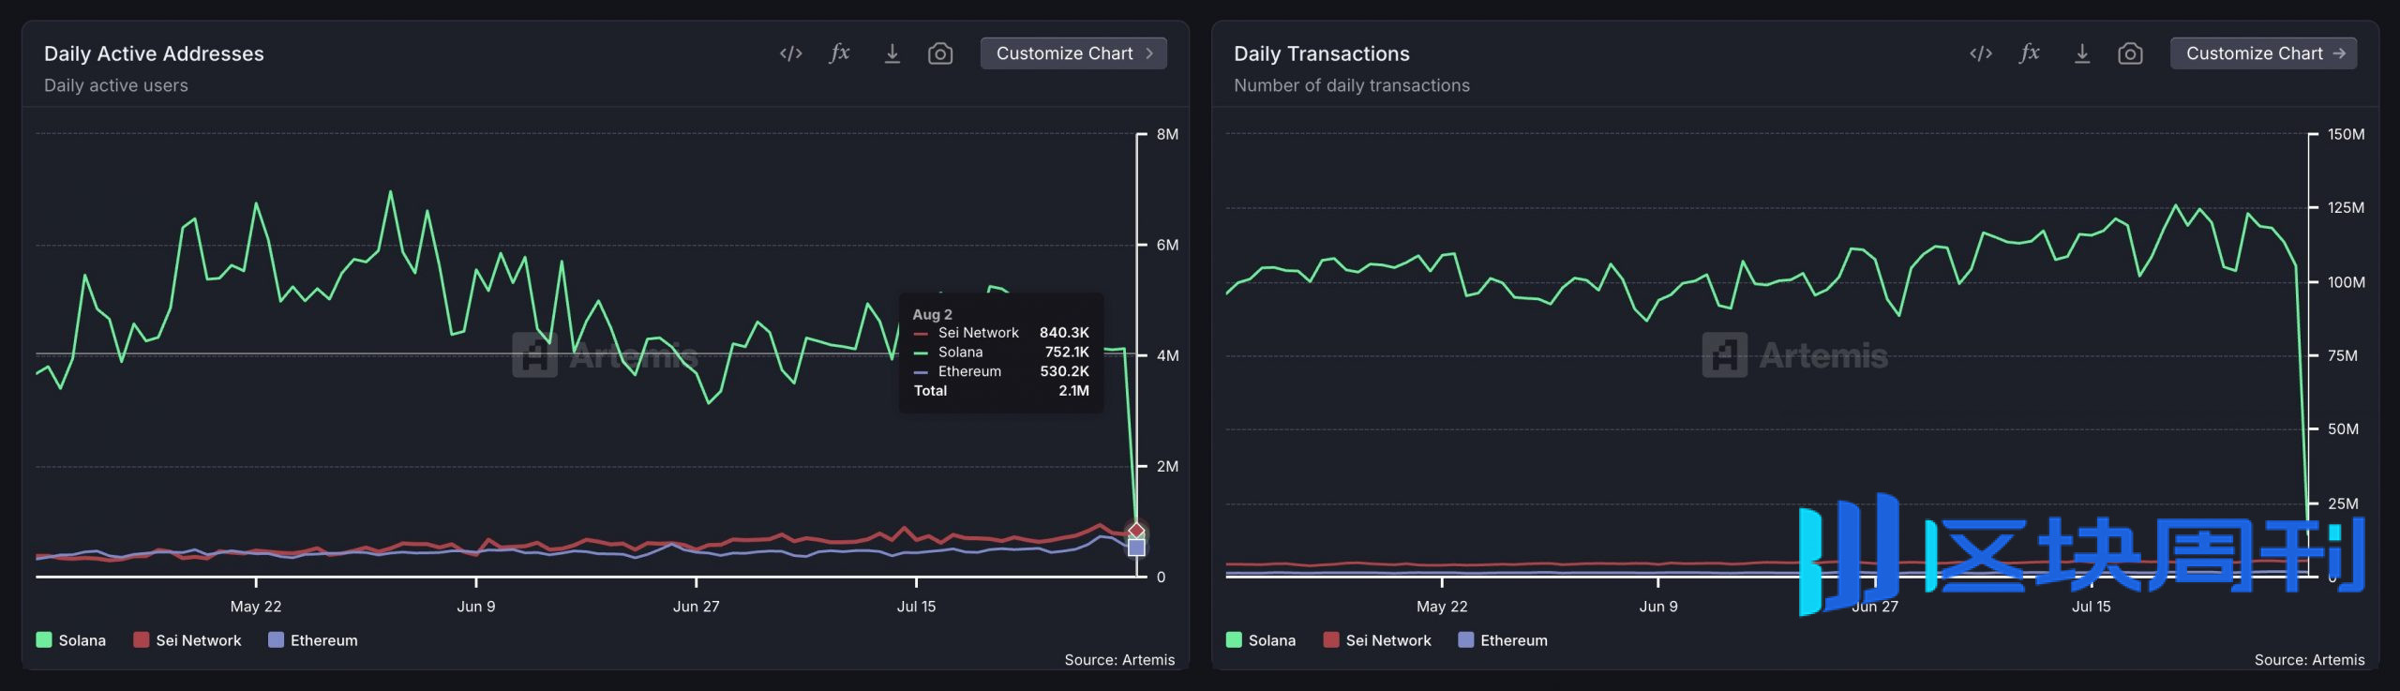Screen dimensions: 2400x691
Task: Toggle Sei Network in Daily Active Addresses legend
Action: click(x=187, y=640)
